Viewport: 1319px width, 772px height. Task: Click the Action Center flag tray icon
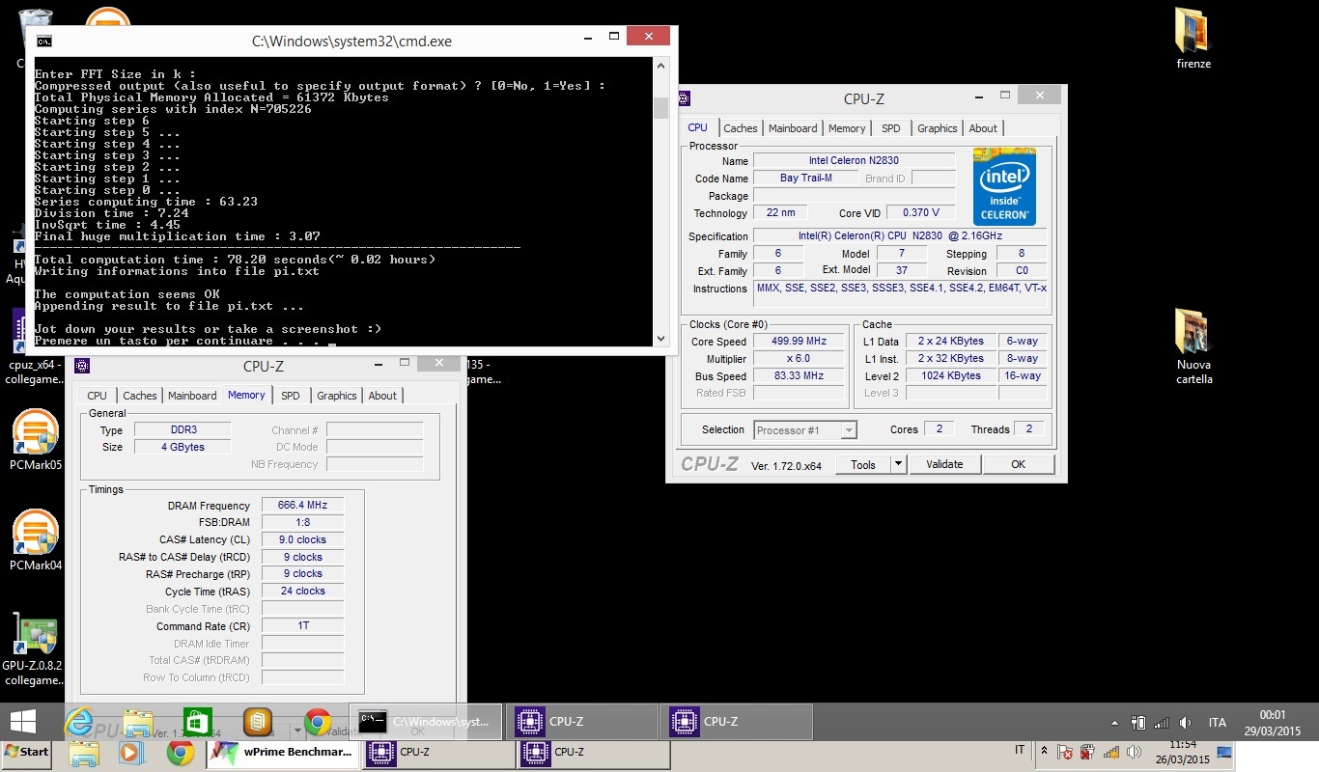click(1065, 753)
